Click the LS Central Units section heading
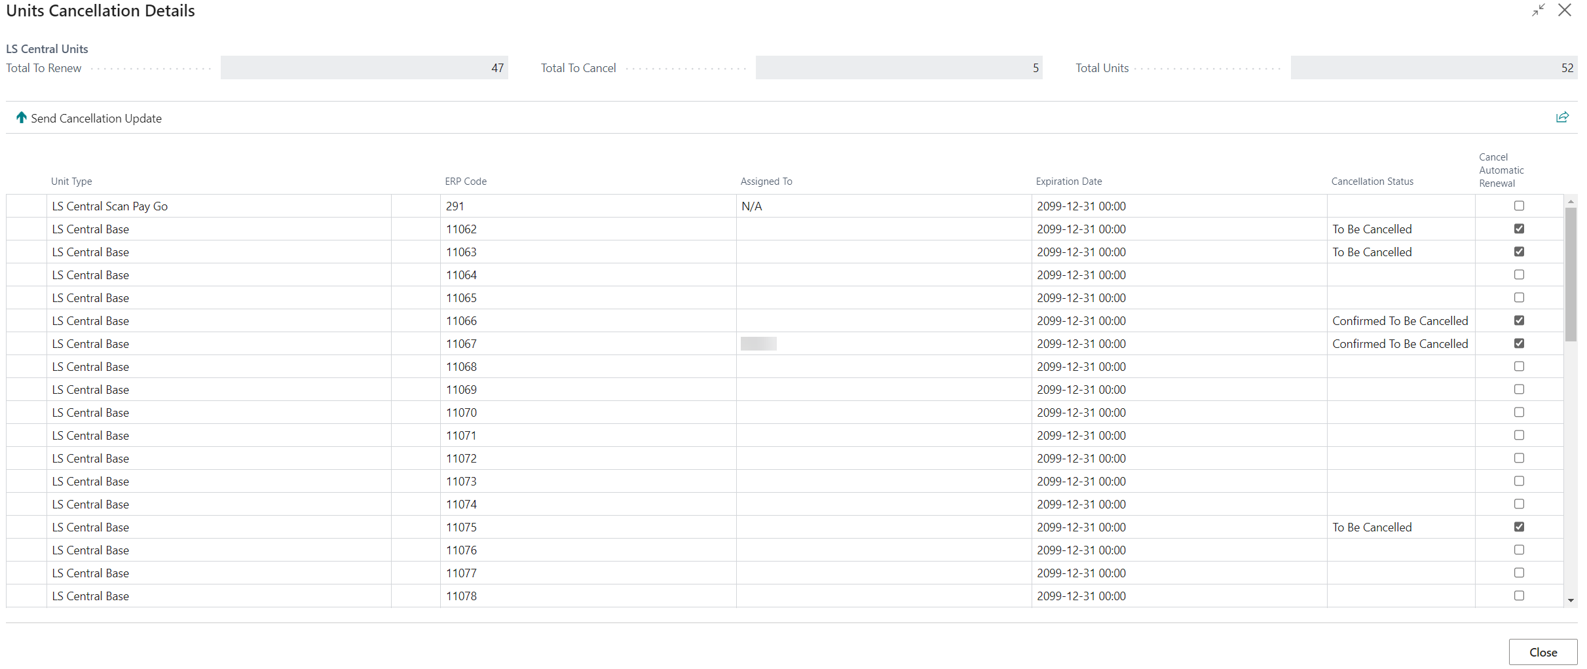1587x669 pixels. 47,49
